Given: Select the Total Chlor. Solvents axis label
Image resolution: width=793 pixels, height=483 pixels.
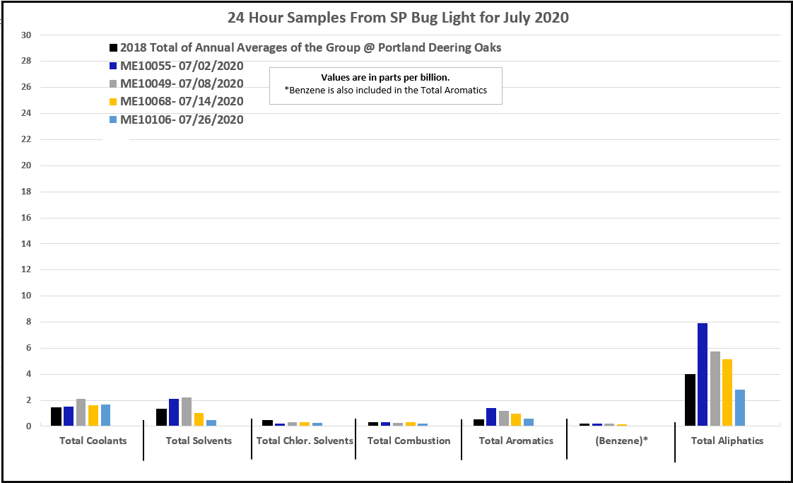Looking at the screenshot, I should [305, 441].
